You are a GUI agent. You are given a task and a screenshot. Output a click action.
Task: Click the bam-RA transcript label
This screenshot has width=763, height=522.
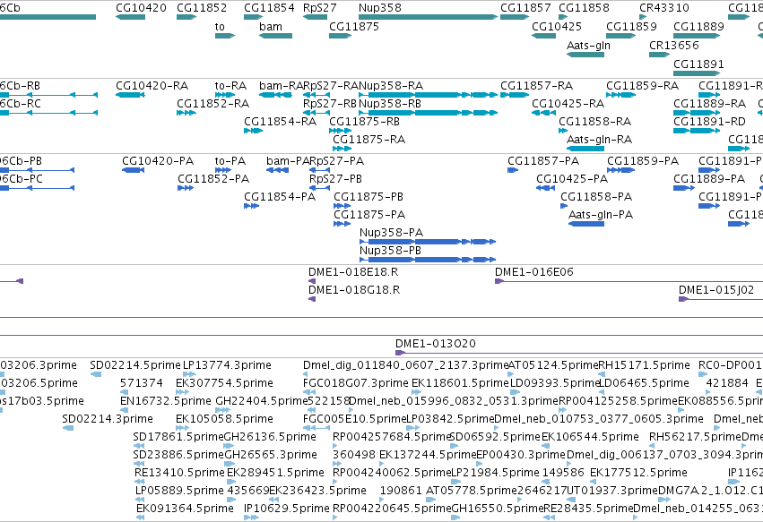point(282,86)
